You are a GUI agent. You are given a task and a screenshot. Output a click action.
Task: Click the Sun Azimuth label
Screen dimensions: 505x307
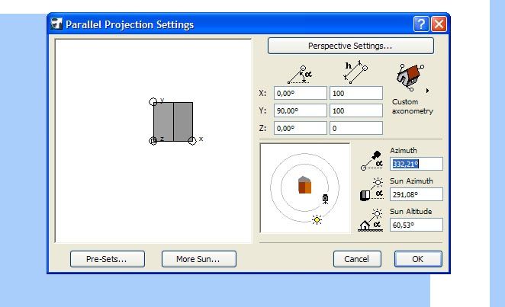412,181
